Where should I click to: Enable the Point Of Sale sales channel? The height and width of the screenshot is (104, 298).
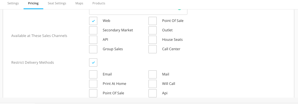click(x=153, y=21)
